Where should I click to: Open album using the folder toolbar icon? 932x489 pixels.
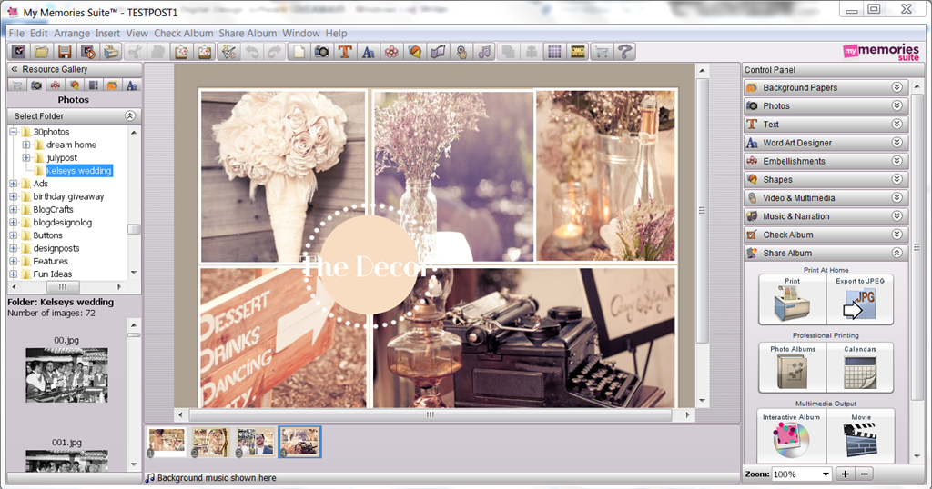[41, 52]
